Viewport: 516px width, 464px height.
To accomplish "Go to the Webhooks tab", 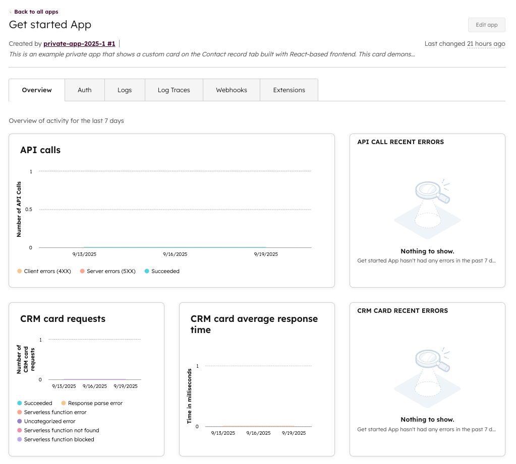I will pos(232,90).
